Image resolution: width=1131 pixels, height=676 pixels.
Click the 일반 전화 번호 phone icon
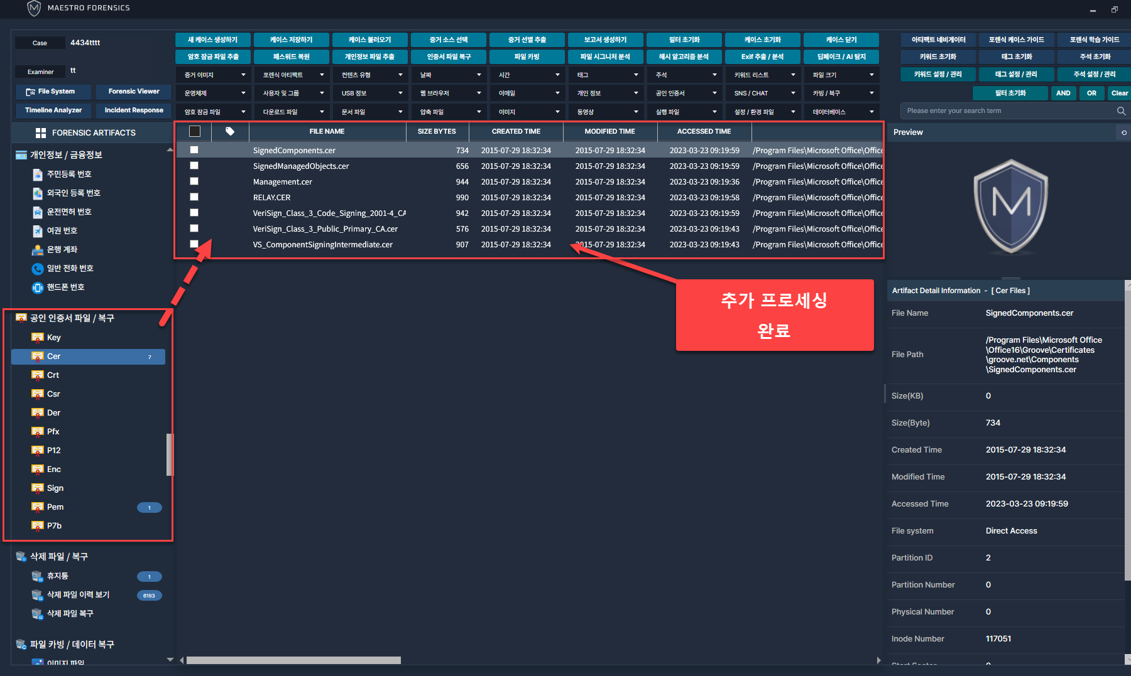coord(38,269)
